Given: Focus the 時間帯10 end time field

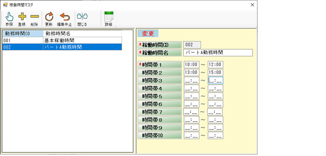Looking at the screenshot, I should [x=215, y=136].
